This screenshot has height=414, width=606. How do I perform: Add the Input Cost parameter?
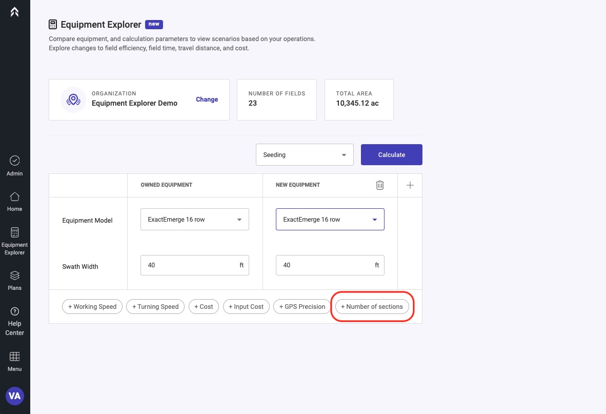tap(246, 307)
